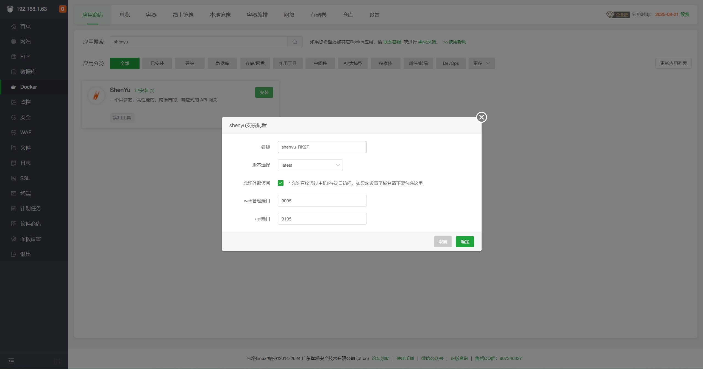Click the WAF shield icon

pos(13,133)
